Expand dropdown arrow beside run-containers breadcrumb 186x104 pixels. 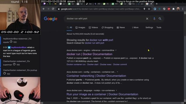[x=116, y=90]
